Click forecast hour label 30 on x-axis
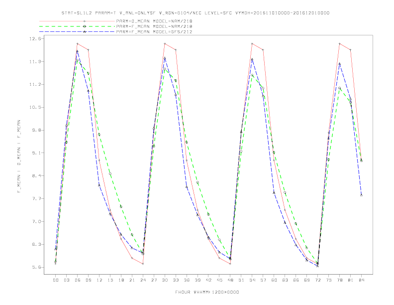Image resolution: width=394 pixels, height=305 pixels. [x=165, y=280]
